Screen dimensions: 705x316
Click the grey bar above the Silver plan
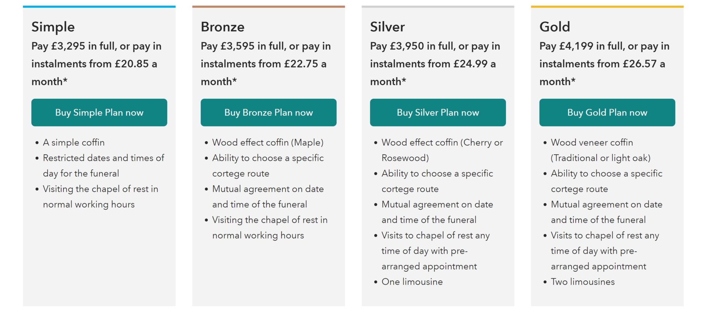[x=438, y=6]
